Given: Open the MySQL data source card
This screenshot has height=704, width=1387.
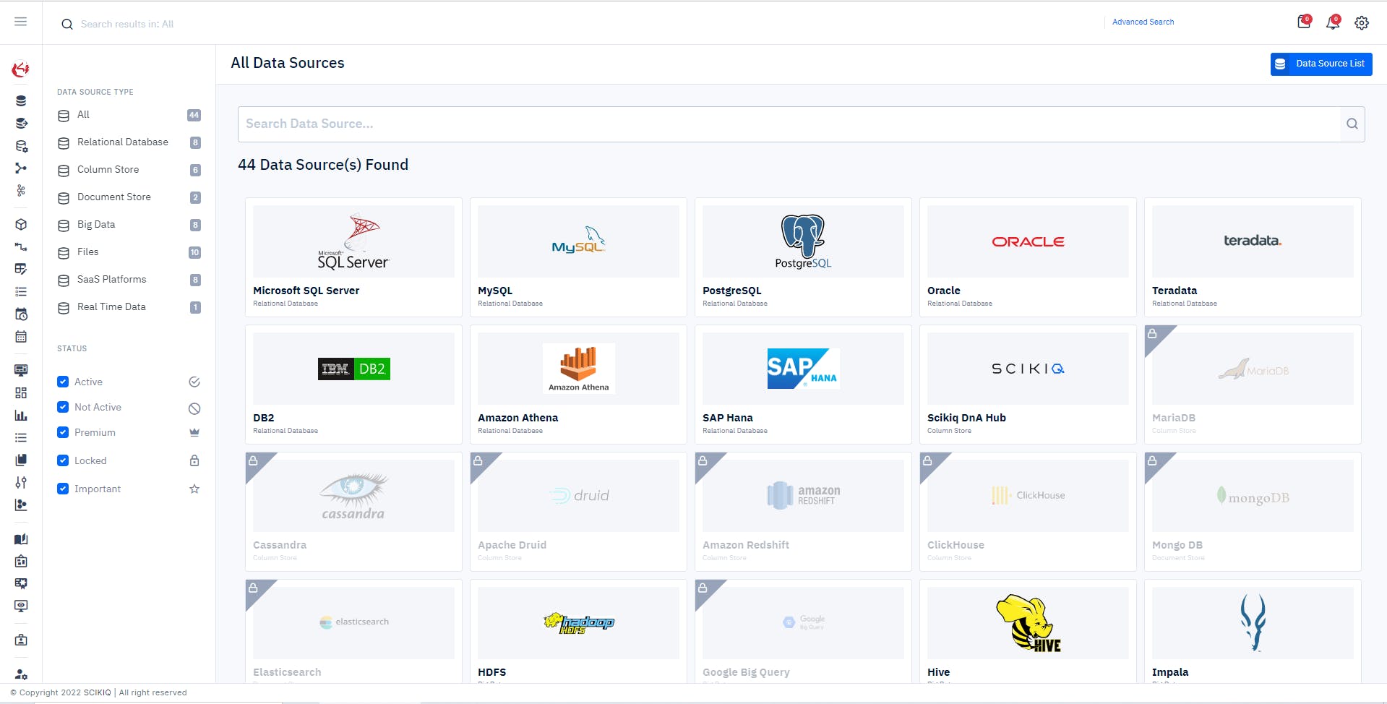Looking at the screenshot, I should [x=578, y=257].
